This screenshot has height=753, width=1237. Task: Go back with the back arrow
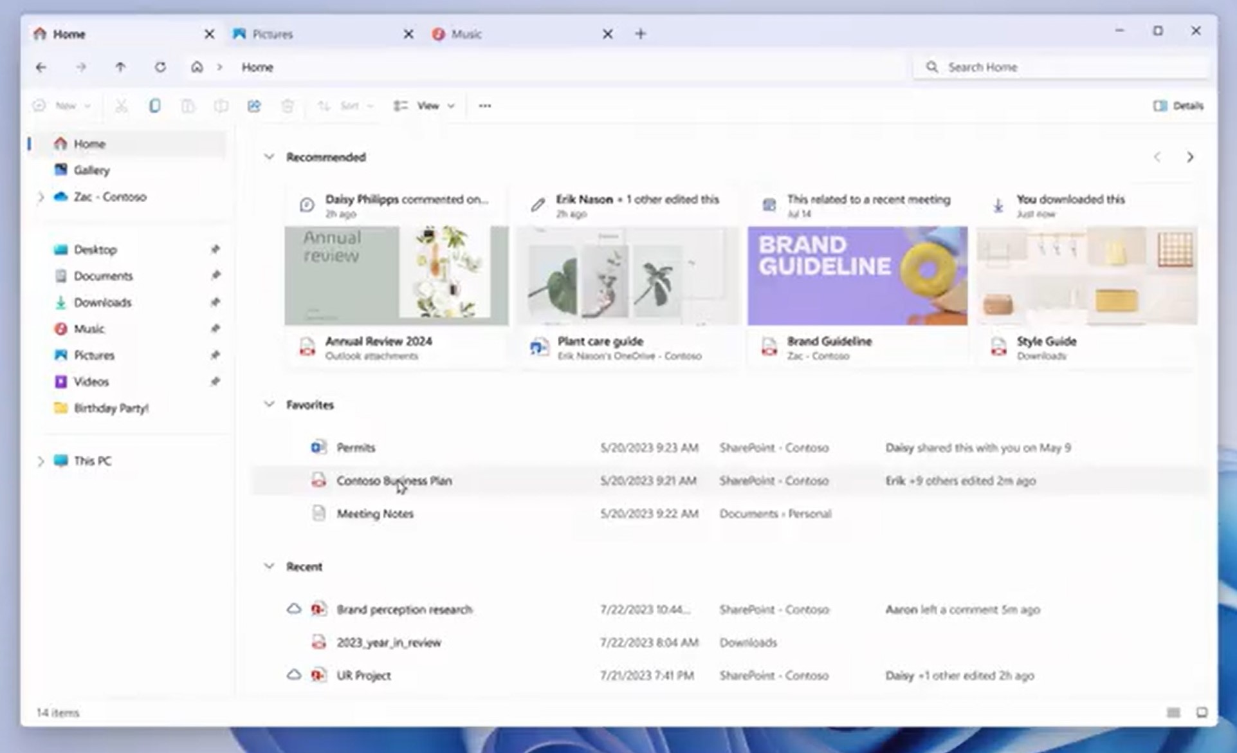coord(41,67)
